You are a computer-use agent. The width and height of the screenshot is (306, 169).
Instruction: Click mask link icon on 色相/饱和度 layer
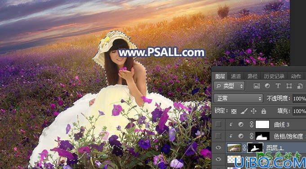[252, 136]
